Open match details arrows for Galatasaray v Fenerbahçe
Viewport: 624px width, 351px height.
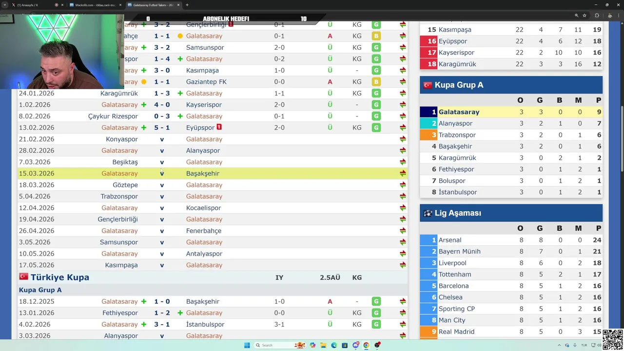(403, 231)
